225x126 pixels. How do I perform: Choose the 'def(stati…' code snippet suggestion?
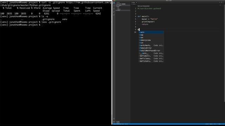(x=151, y=61)
